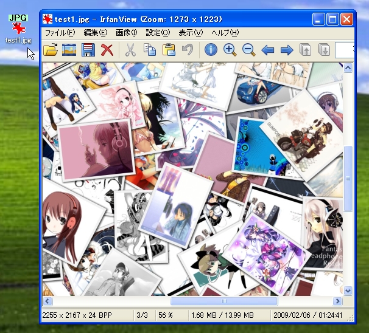
Task: Go to previous image left arrow
Action: [267, 50]
